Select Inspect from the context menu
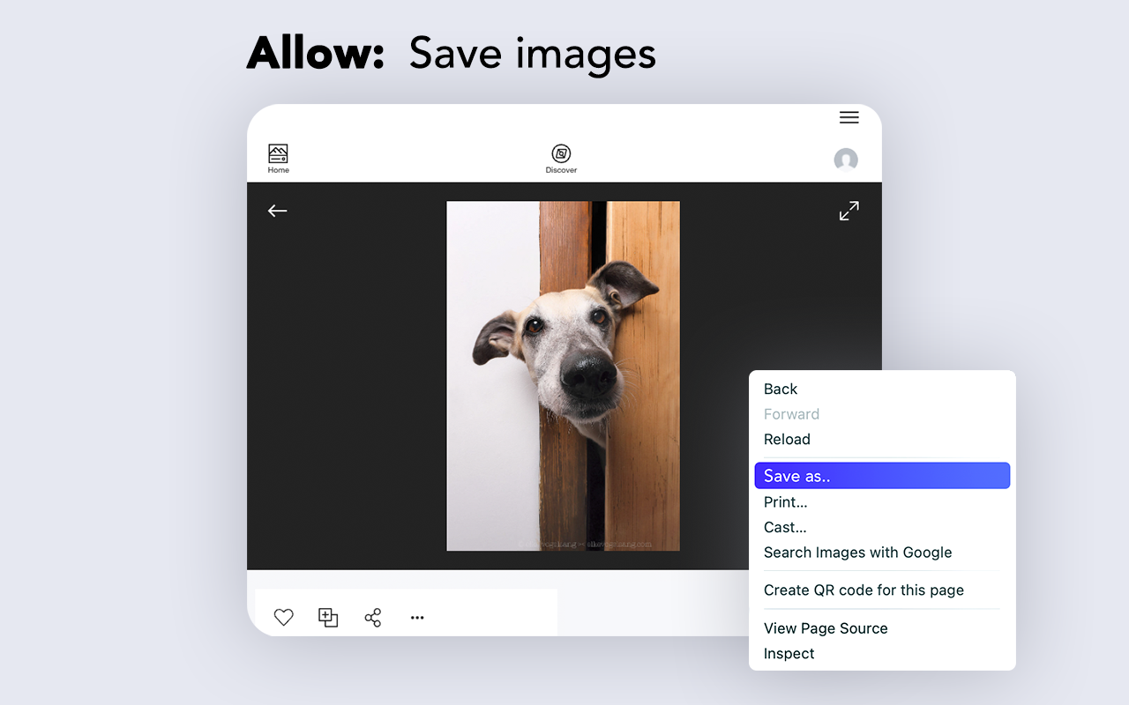The height and width of the screenshot is (705, 1129). (789, 653)
